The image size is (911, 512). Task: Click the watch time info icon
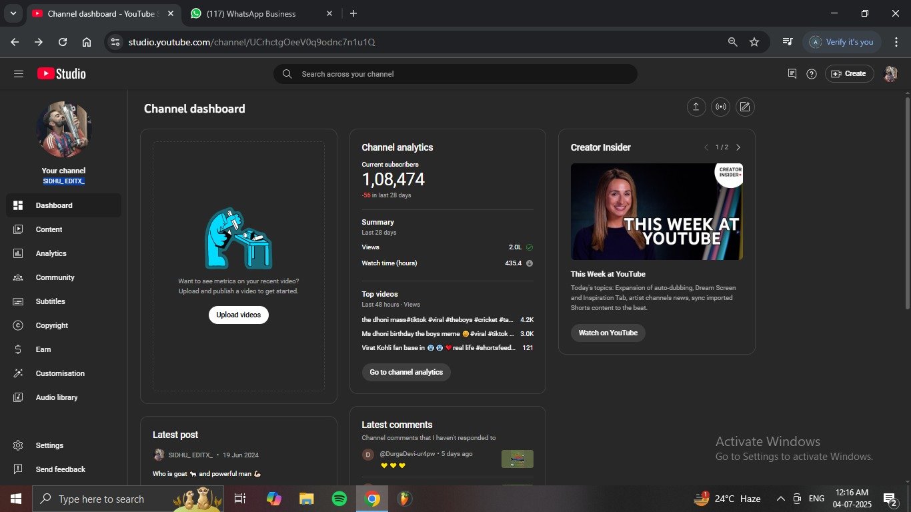530,263
